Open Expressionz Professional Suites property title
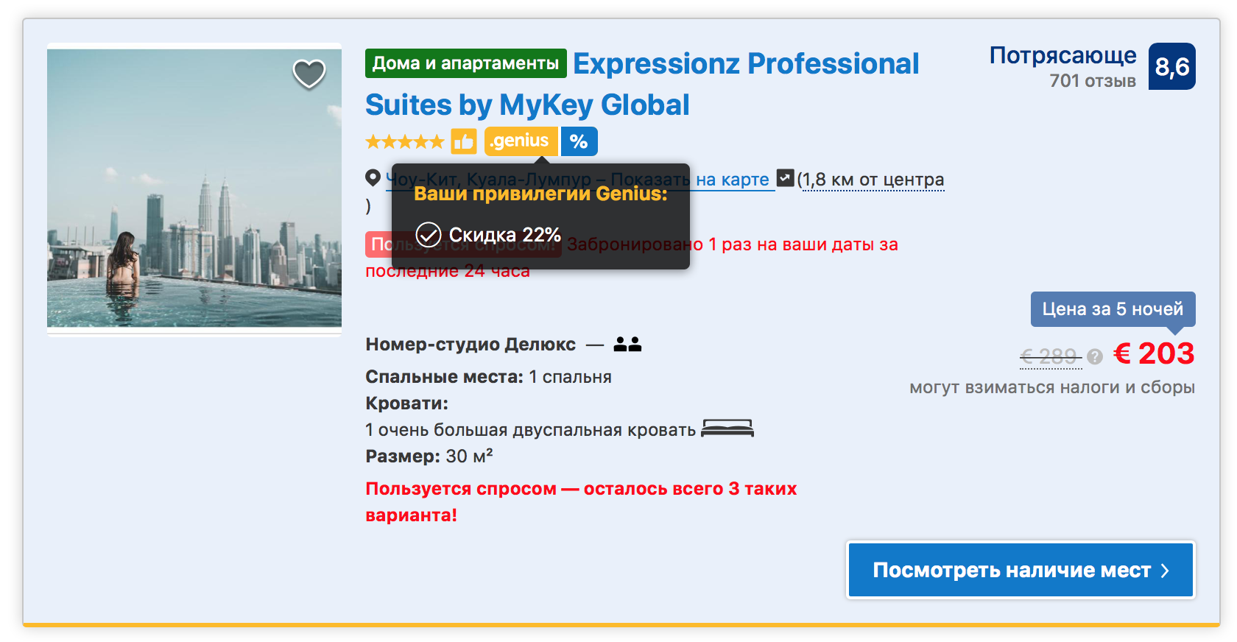The image size is (1237, 642). (642, 84)
